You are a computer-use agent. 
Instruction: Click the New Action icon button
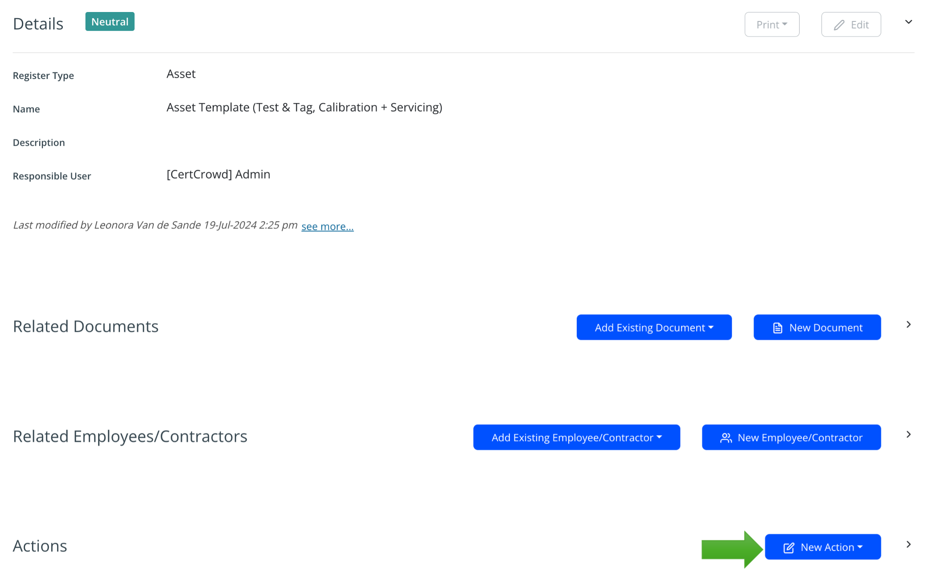click(x=788, y=547)
